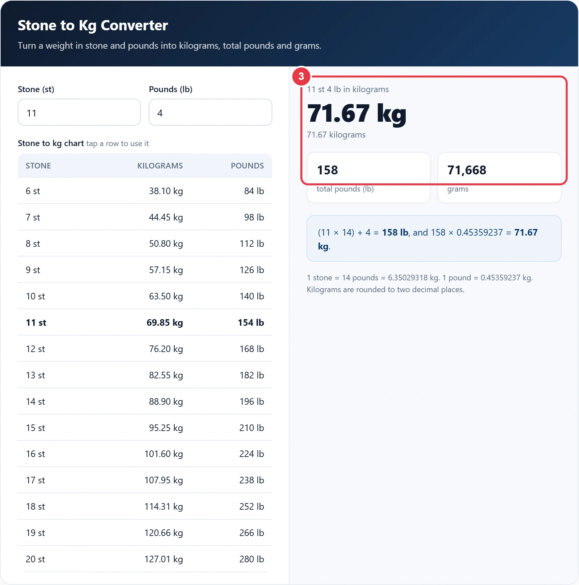The height and width of the screenshot is (585, 579).
Task: Click the 76.20 kg value
Action: point(166,349)
